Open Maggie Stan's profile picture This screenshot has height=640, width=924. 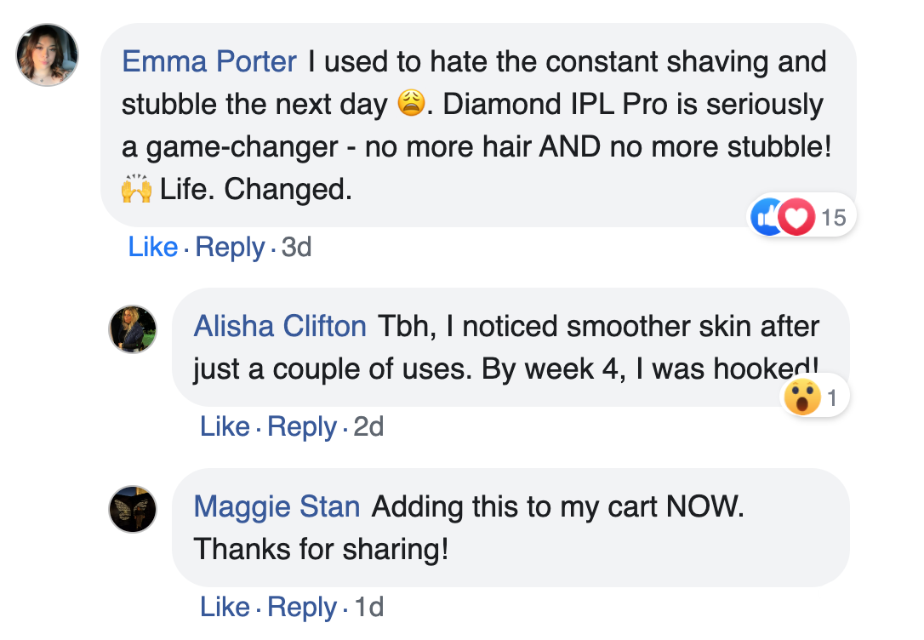[x=133, y=509]
